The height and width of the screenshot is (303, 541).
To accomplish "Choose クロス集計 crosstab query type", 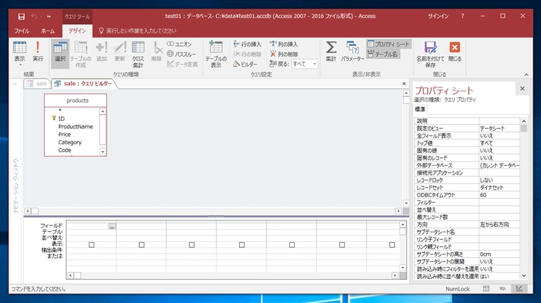I will (x=138, y=55).
